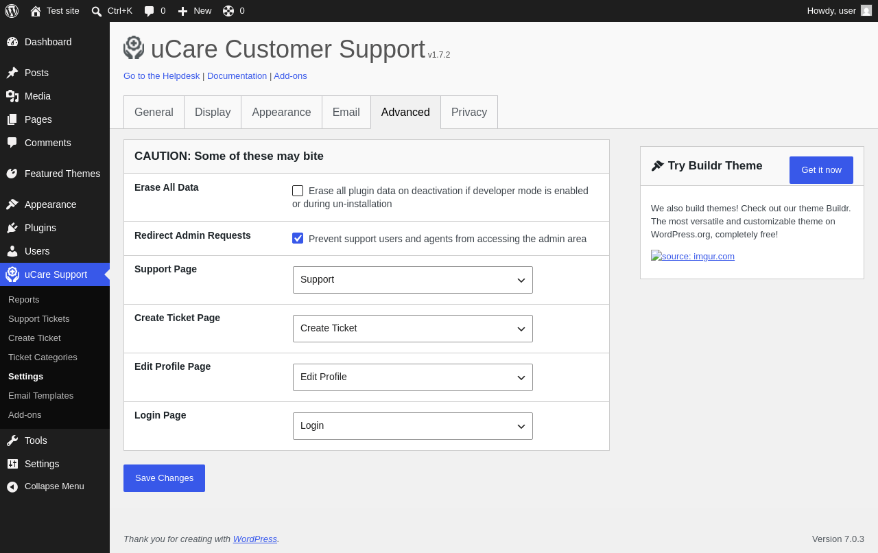This screenshot has width=878, height=553.
Task: Click the plus New icon
Action: coord(182,11)
